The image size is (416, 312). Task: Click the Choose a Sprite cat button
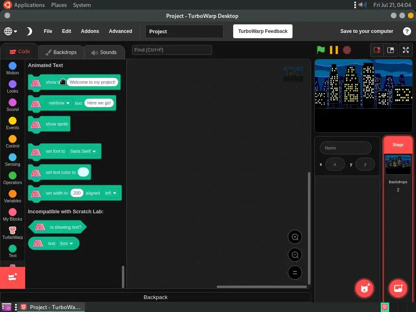364,289
